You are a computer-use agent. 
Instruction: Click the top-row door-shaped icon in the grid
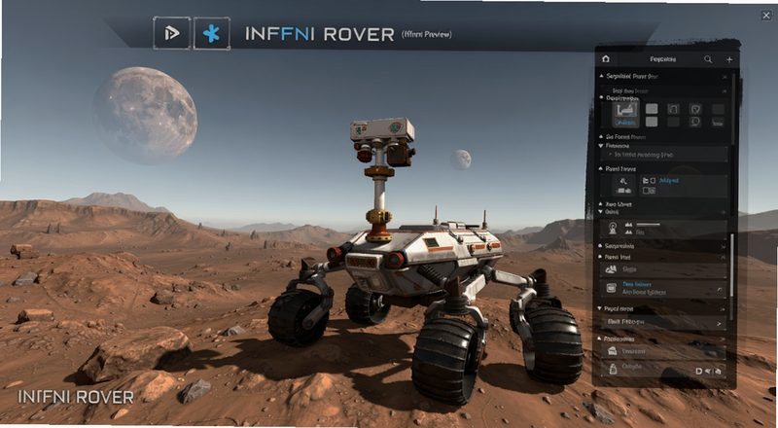click(x=673, y=109)
